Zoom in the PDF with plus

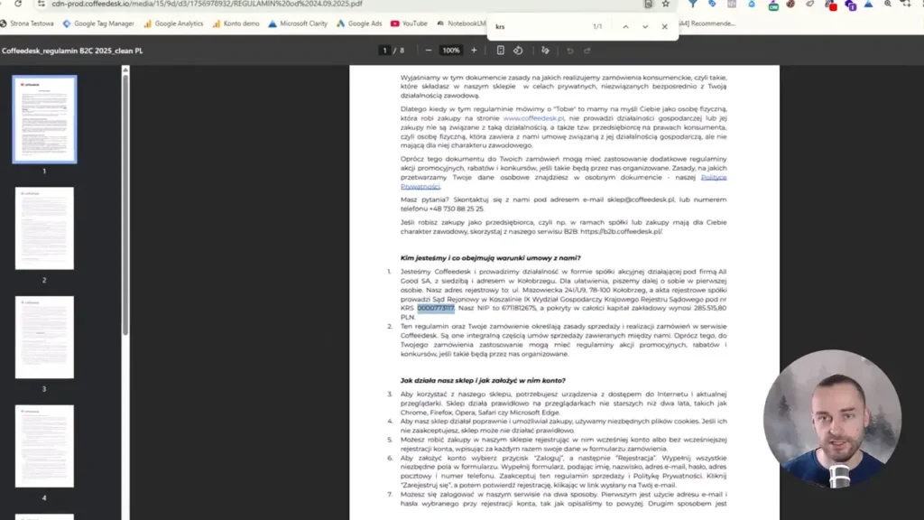pos(474,51)
